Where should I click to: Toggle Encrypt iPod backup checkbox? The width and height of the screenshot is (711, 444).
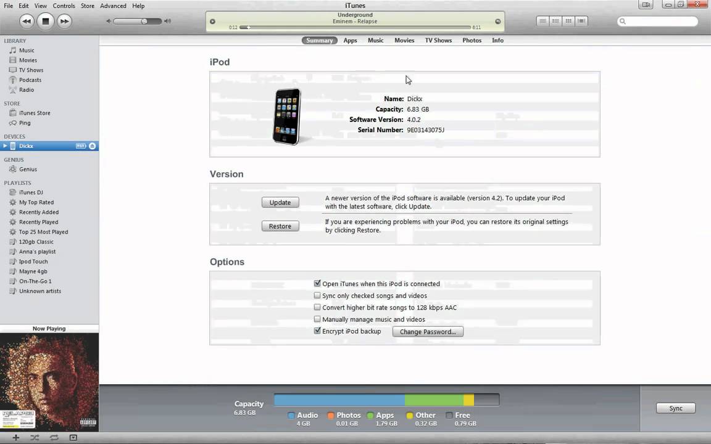pos(317,331)
